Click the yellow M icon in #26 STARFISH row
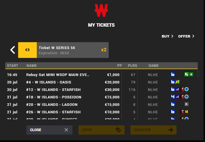The width and height of the screenshot is (205, 142). [186, 112]
